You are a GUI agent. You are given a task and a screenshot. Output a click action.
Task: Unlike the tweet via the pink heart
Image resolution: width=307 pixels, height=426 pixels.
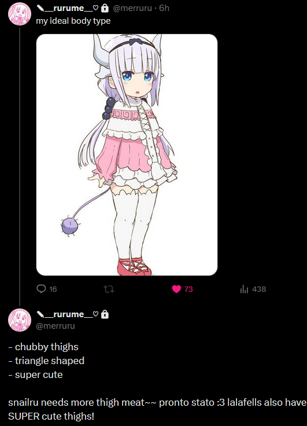click(x=176, y=289)
